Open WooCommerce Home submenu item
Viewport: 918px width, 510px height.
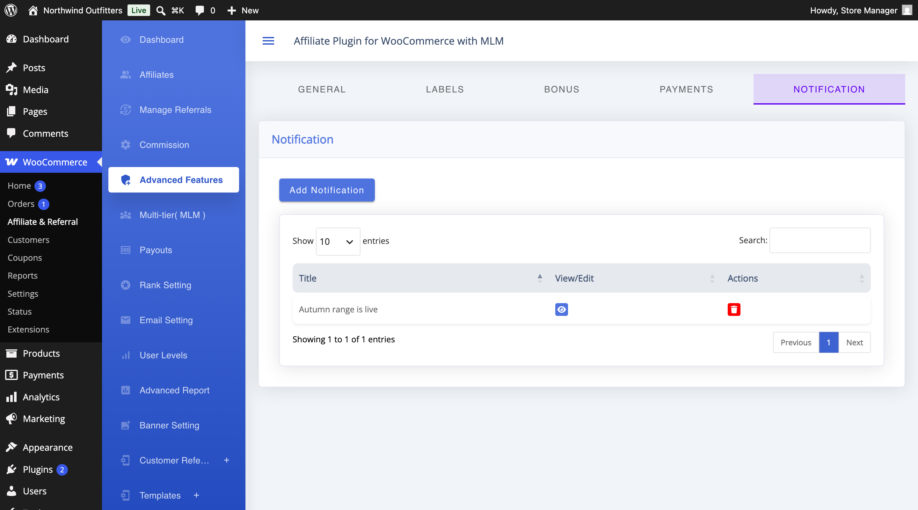pos(19,186)
